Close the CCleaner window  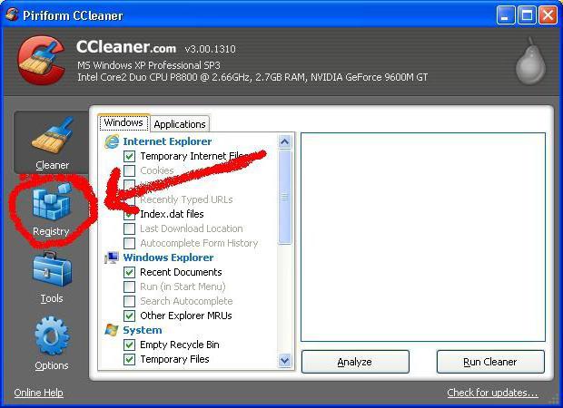coord(548,15)
